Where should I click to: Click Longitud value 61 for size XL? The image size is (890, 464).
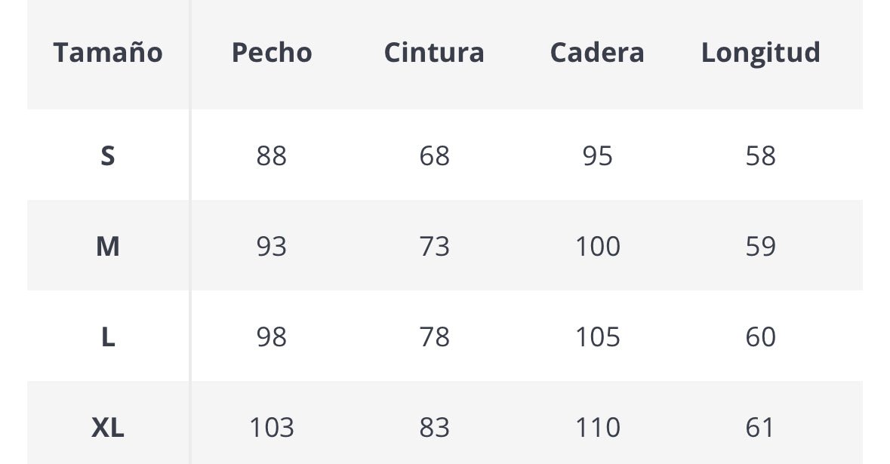[x=760, y=428]
